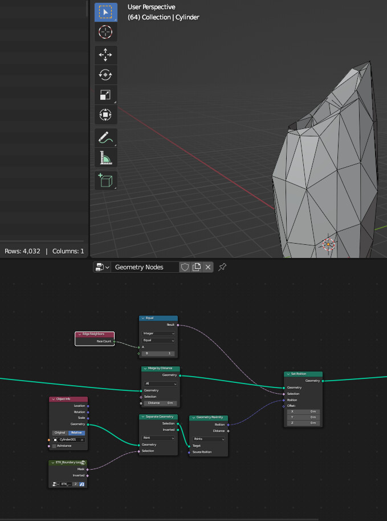This screenshot has height=521, width=387.
Task: Select Original transform space in Object Info
Action: click(60, 433)
